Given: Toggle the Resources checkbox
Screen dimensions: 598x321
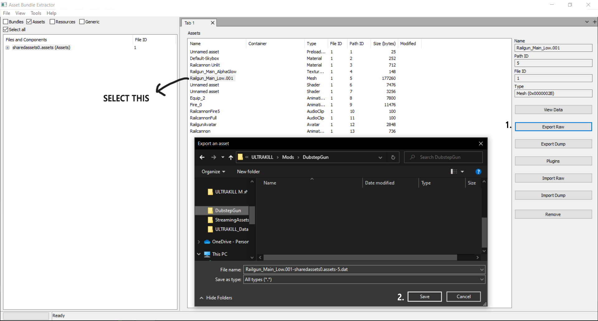Looking at the screenshot, I should 52,21.
